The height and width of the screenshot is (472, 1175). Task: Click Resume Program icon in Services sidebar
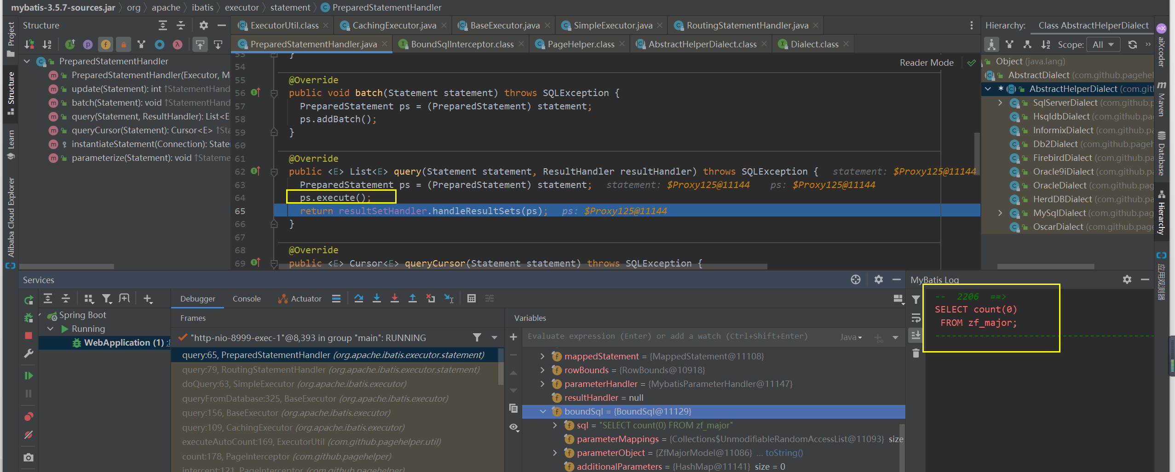click(29, 376)
